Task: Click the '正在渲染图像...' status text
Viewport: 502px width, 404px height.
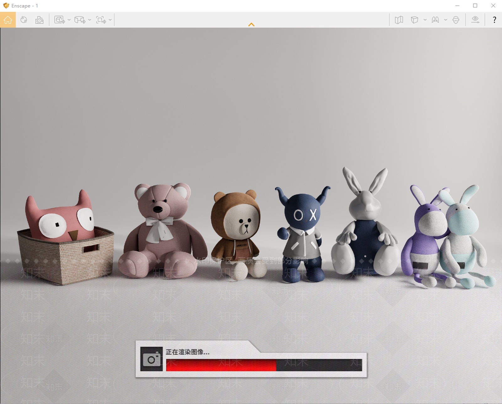Action: click(x=188, y=352)
